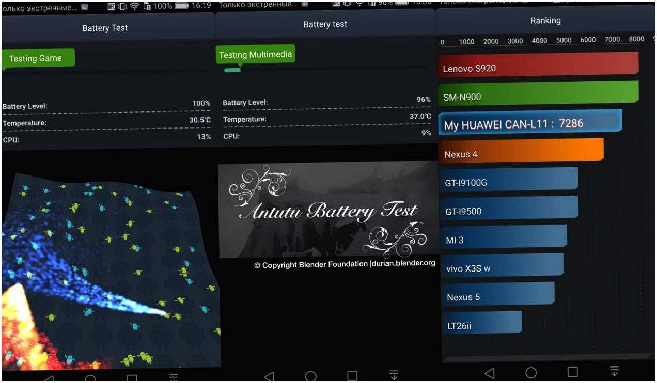Hide the navigation bar on the Testing Multimedia screen

(394, 375)
